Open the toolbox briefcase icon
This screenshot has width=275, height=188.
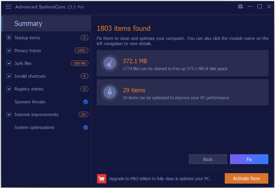coord(240,6)
